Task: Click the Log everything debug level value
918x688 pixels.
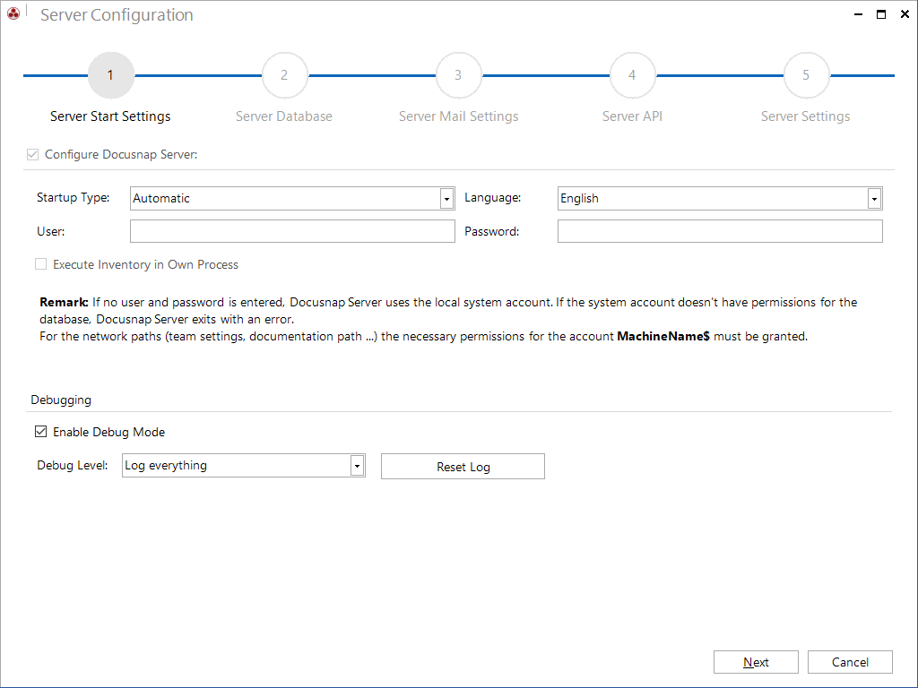Action: pos(166,466)
